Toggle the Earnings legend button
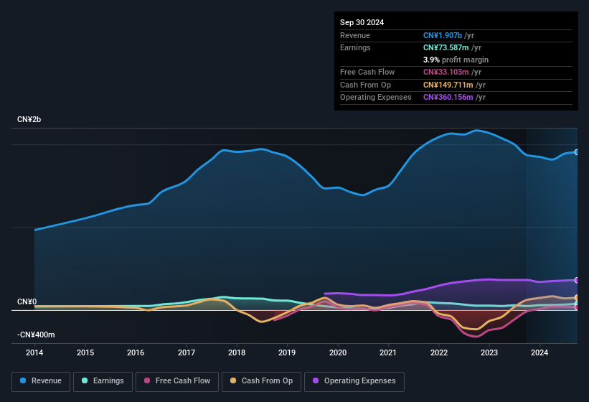Screen dimensions: 589x402 point(103,381)
